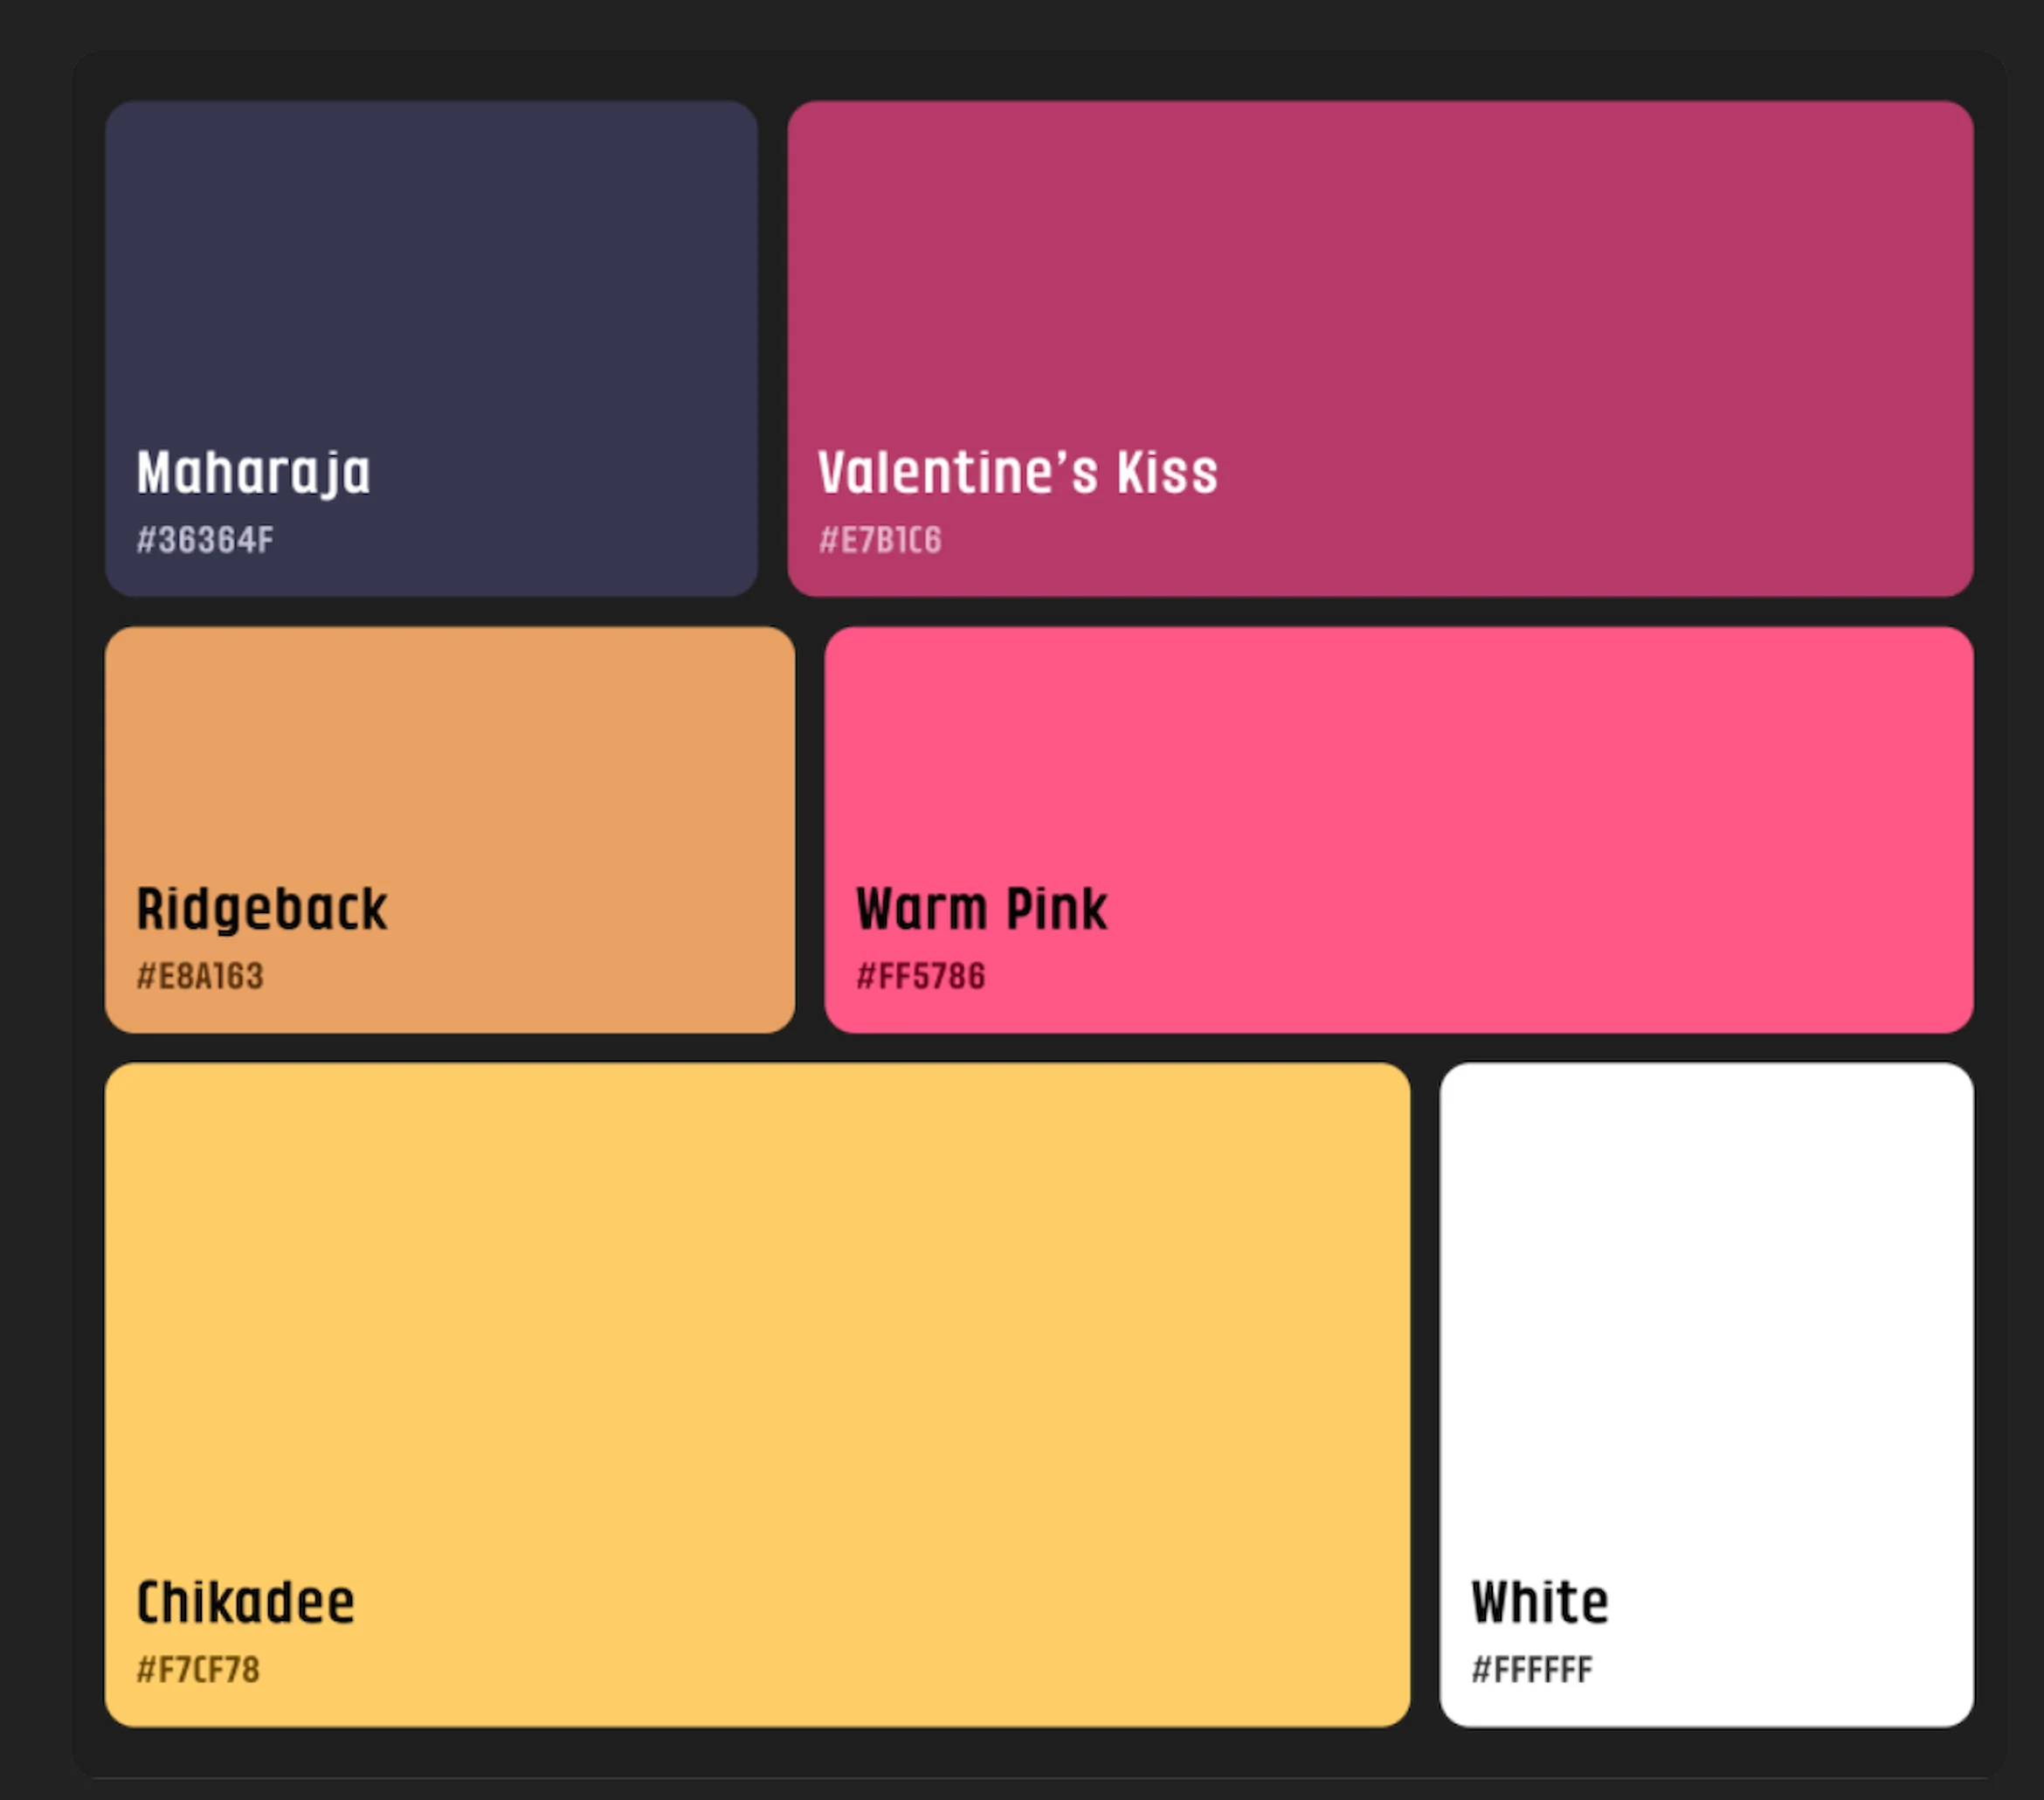Viewport: 2044px width, 1800px height.
Task: Click the Maharaja name label
Action: click(x=253, y=472)
